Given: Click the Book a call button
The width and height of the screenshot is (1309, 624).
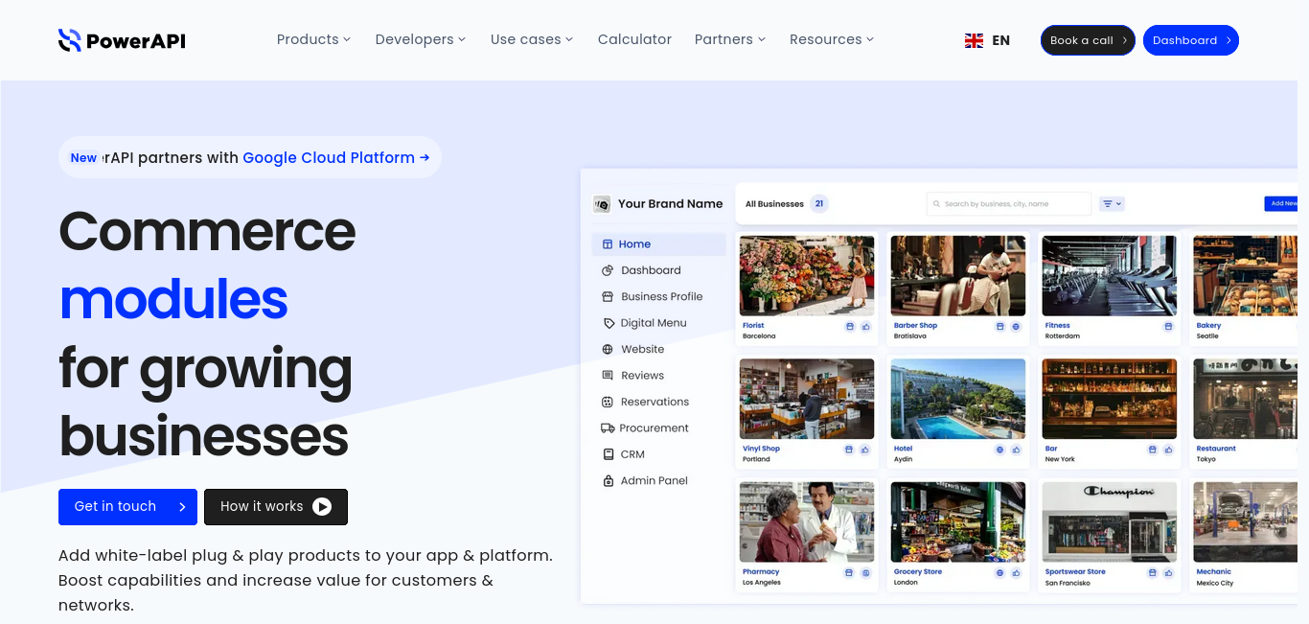Looking at the screenshot, I should (x=1088, y=40).
